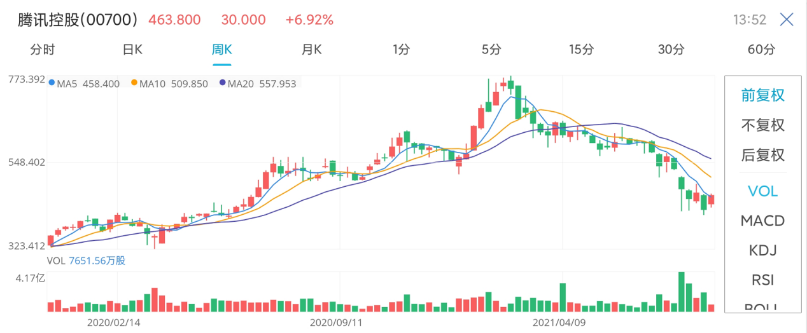Screen dimensions: 807x333
Task: Show the 1分 one-minute chart
Action: [401, 50]
